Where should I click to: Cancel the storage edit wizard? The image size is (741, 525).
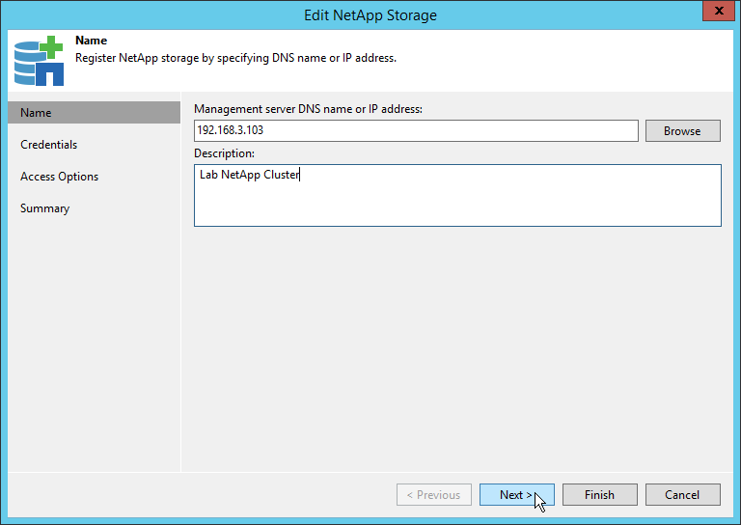pyautogui.click(x=682, y=495)
